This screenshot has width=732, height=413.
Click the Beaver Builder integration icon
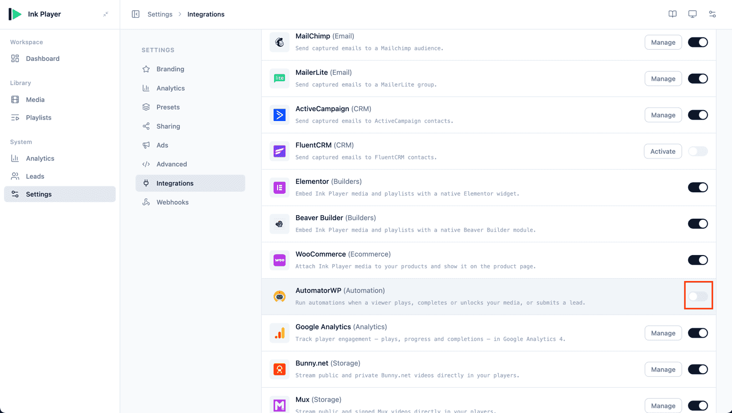[x=280, y=224]
